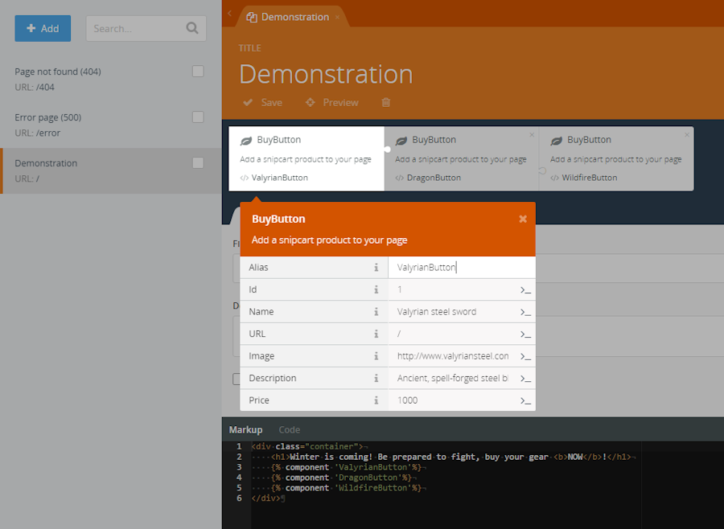Click the magnifier icon in the search box
Viewport: 724px width, 529px height.
[191, 27]
